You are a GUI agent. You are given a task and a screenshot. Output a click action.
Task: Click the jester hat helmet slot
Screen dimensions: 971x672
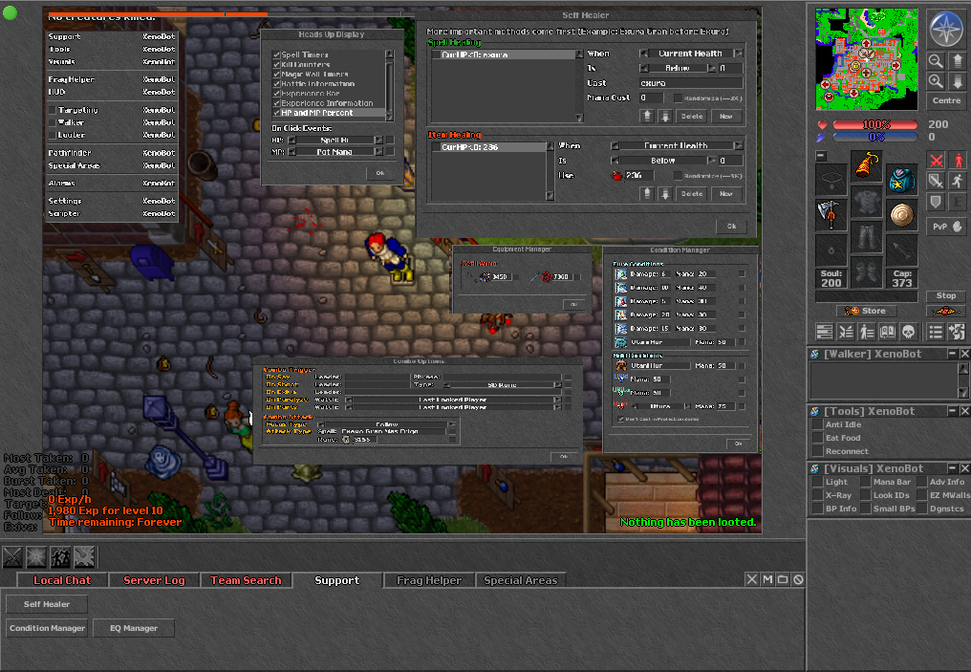coord(866,166)
